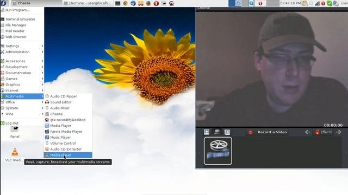Viewport: 348px width, 195px height.
Task: Open Run Program from the menu
Action: [x=22, y=10]
